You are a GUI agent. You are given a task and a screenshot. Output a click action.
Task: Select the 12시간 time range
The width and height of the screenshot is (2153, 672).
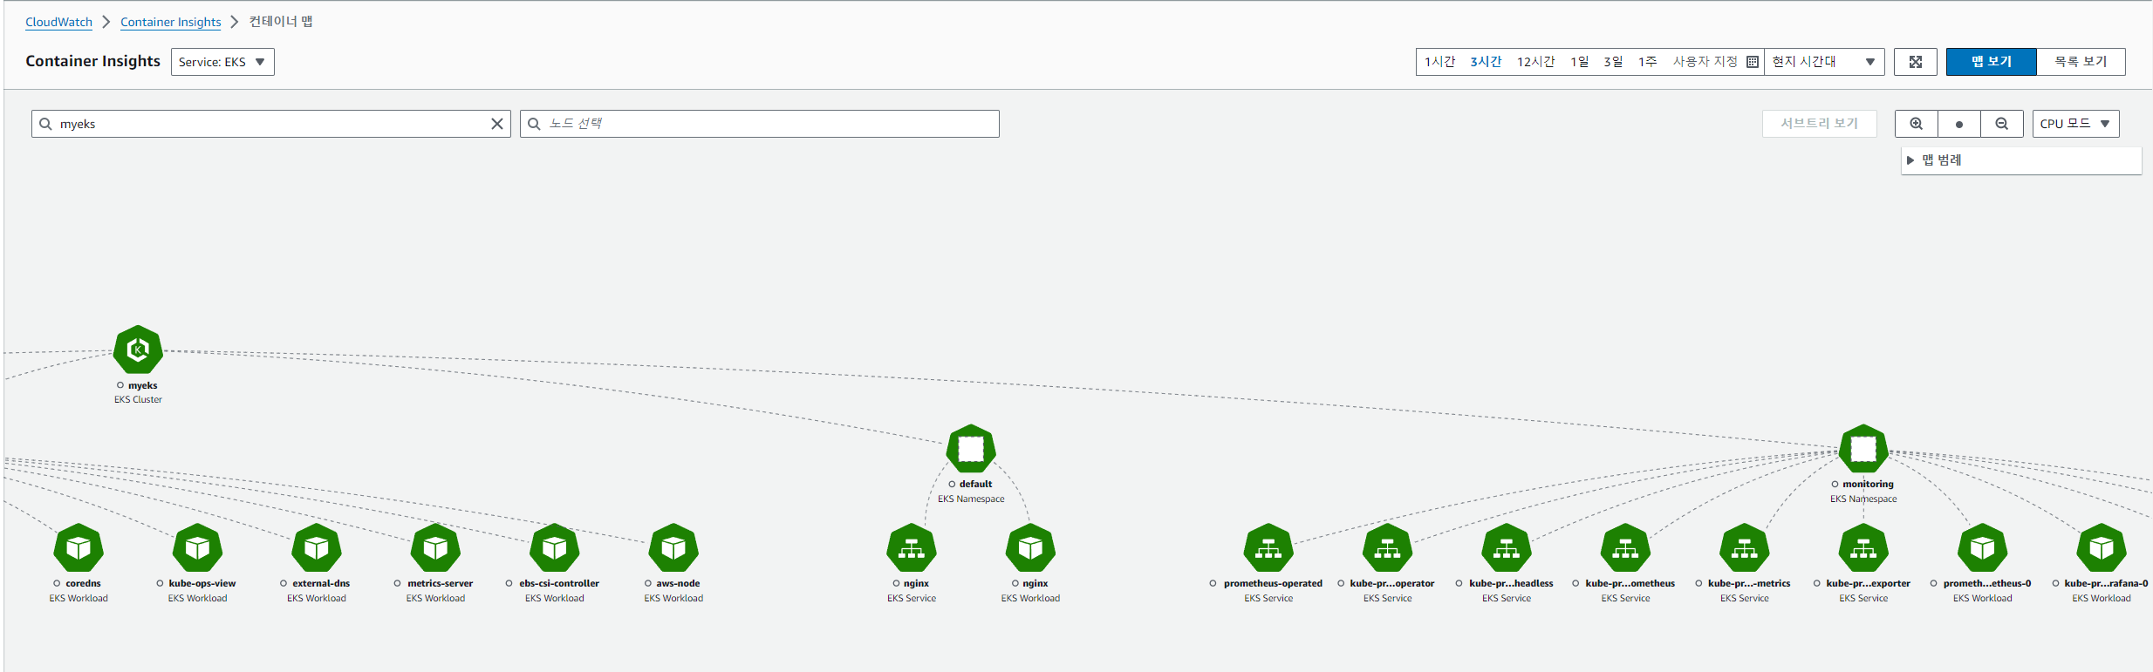1535,62
